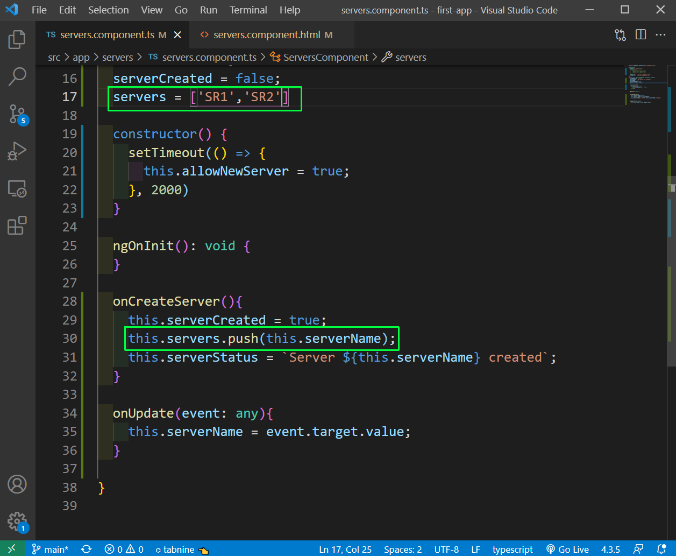
Task: Click on the ngOnInit method name
Action: coord(144,246)
